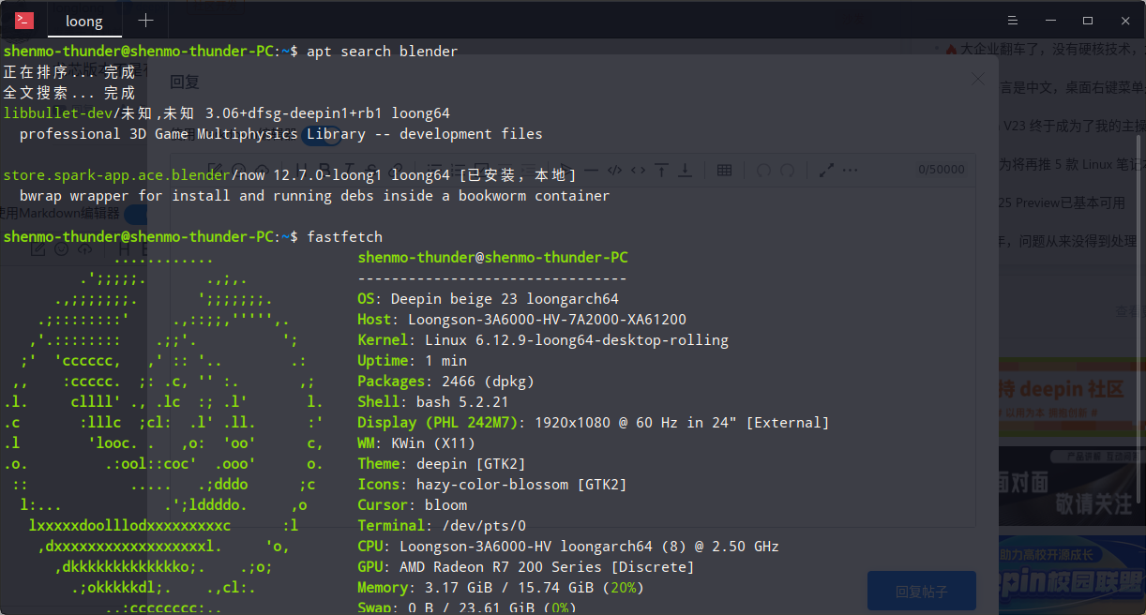Click the Shell value 'bash 5.2.21'
This screenshot has width=1146, height=615.
click(462, 402)
